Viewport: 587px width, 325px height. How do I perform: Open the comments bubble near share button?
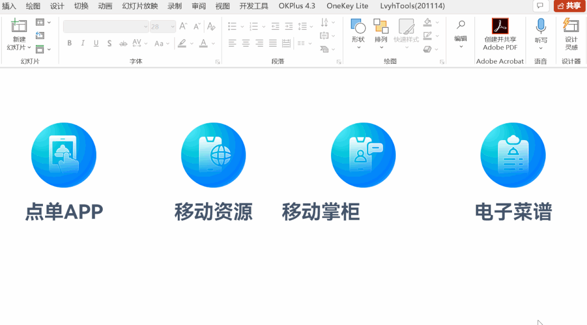(540, 5)
